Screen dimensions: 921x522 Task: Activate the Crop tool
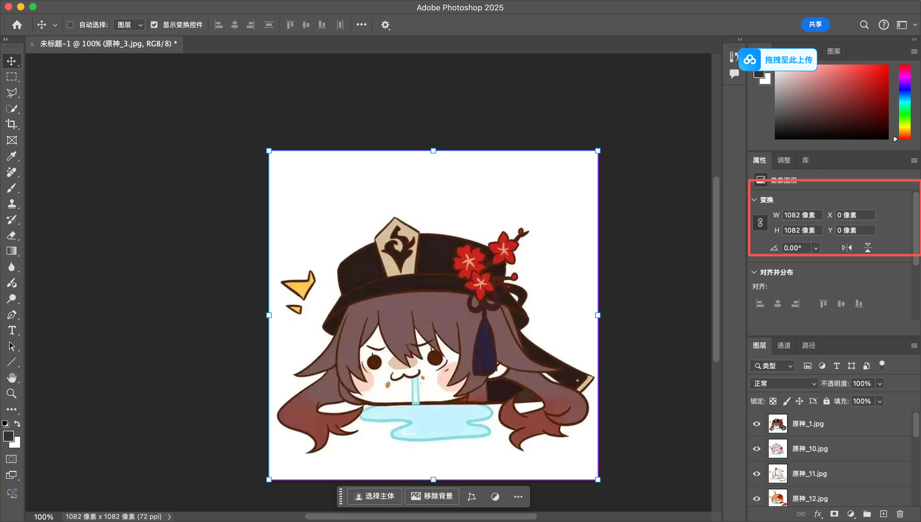tap(12, 124)
